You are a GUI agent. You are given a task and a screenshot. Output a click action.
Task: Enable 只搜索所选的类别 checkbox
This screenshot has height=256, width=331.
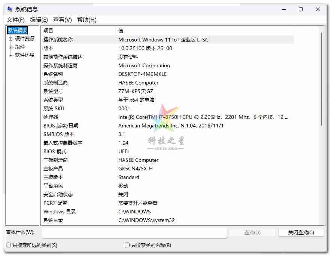pos(9,245)
